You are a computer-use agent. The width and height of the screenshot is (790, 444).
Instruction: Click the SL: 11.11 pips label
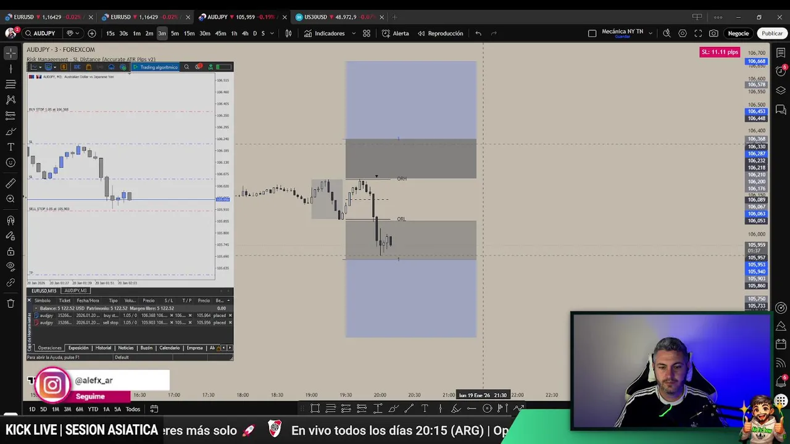(x=720, y=52)
